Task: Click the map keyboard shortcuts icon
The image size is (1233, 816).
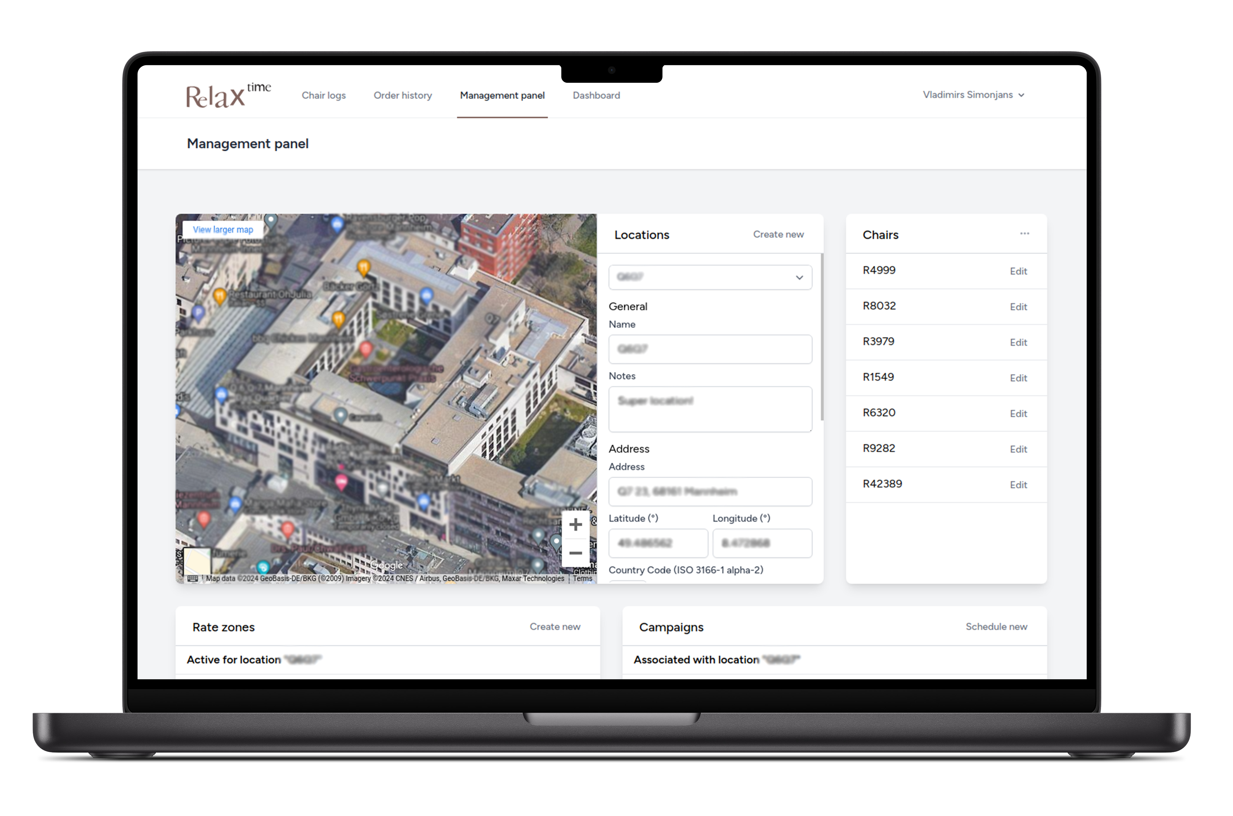Action: coord(192,578)
